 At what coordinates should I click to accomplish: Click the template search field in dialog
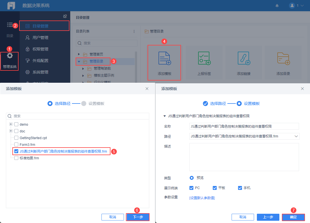pos(78,116)
